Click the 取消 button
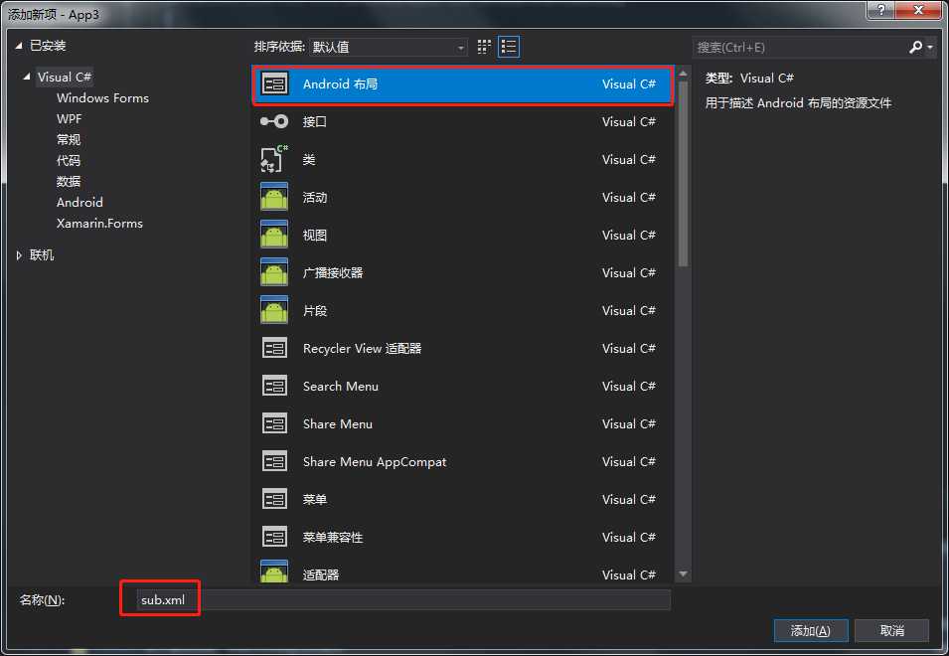 tap(892, 630)
